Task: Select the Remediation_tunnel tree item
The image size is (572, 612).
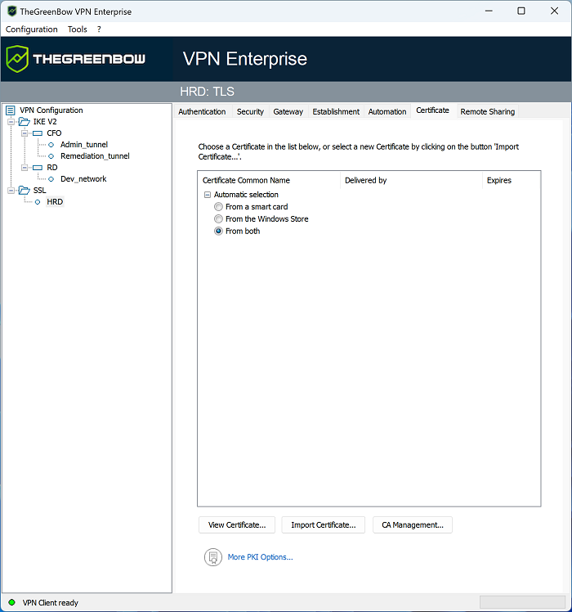Action: (x=95, y=156)
